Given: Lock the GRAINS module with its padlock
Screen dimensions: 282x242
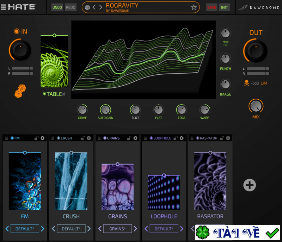Looking at the screenshot, I should click(x=129, y=138).
